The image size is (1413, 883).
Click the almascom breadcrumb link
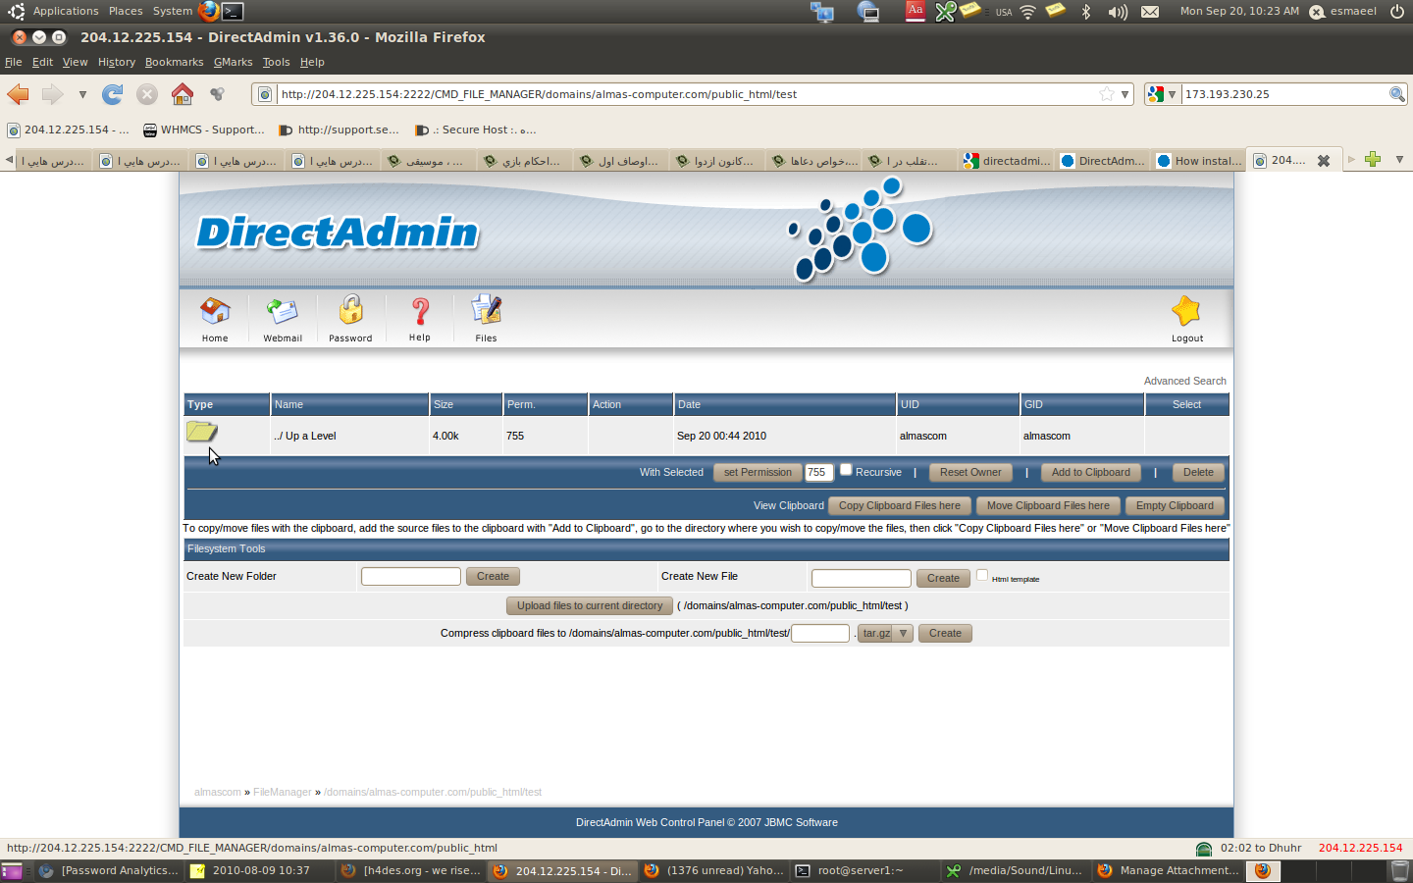click(x=218, y=792)
